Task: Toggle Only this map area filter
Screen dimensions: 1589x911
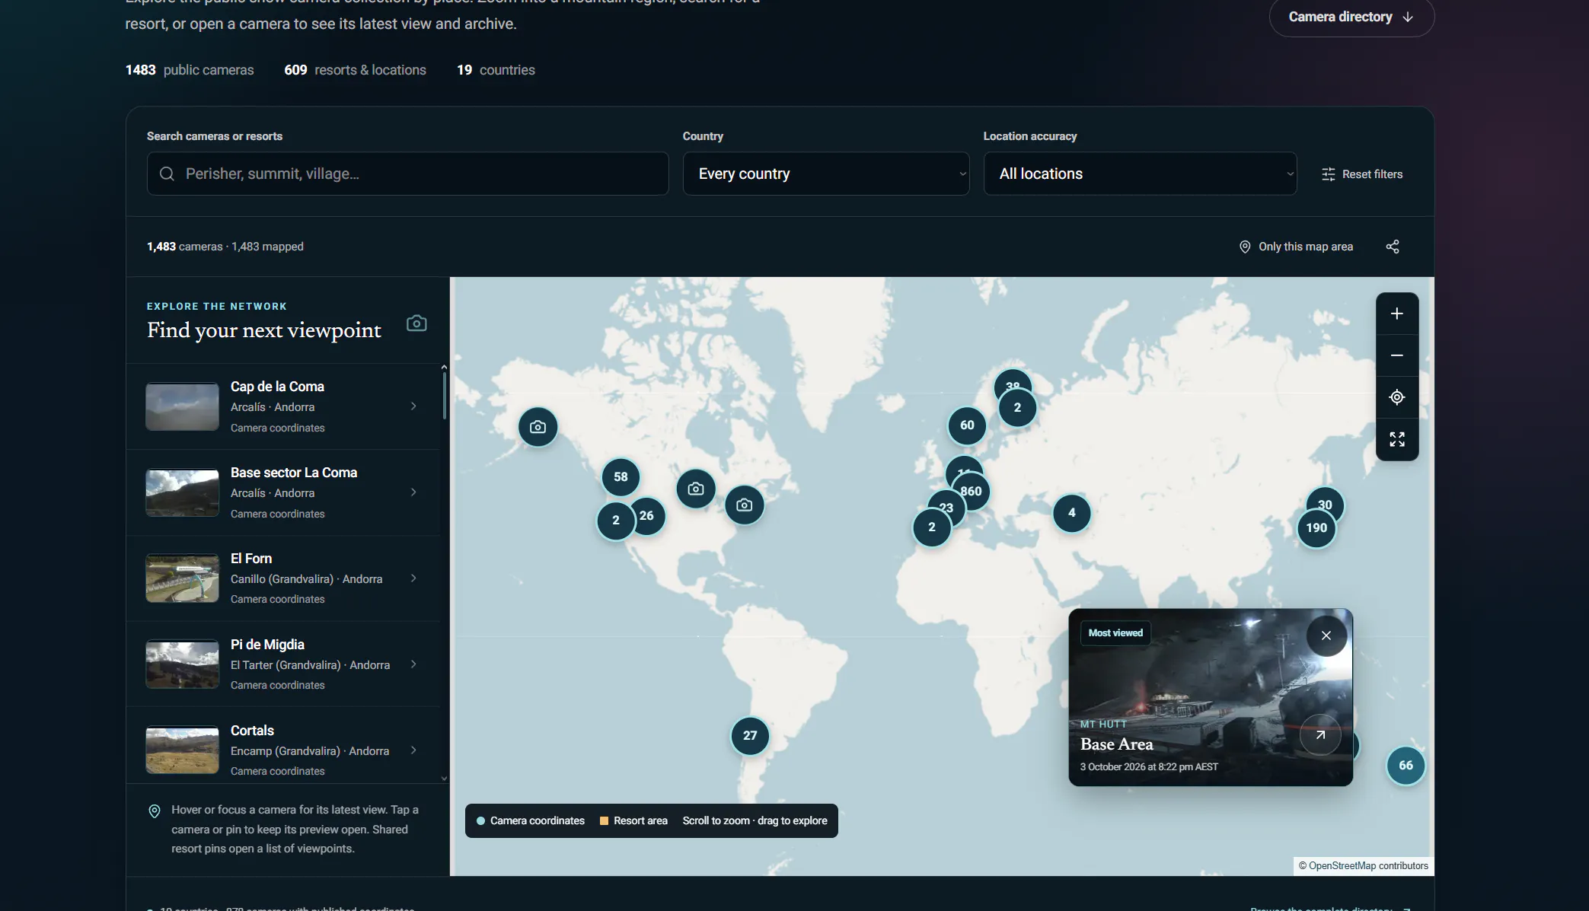Action: coord(1295,247)
